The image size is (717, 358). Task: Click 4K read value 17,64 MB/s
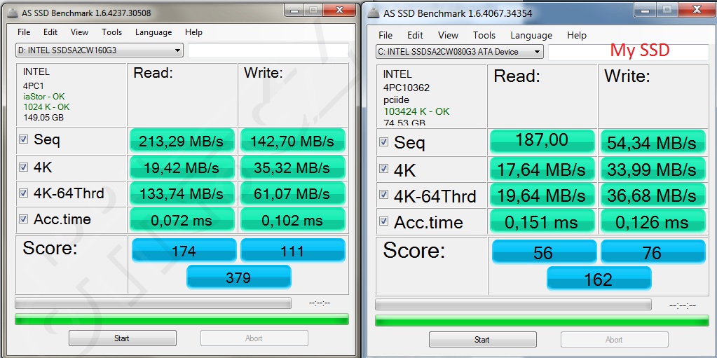[542, 169]
